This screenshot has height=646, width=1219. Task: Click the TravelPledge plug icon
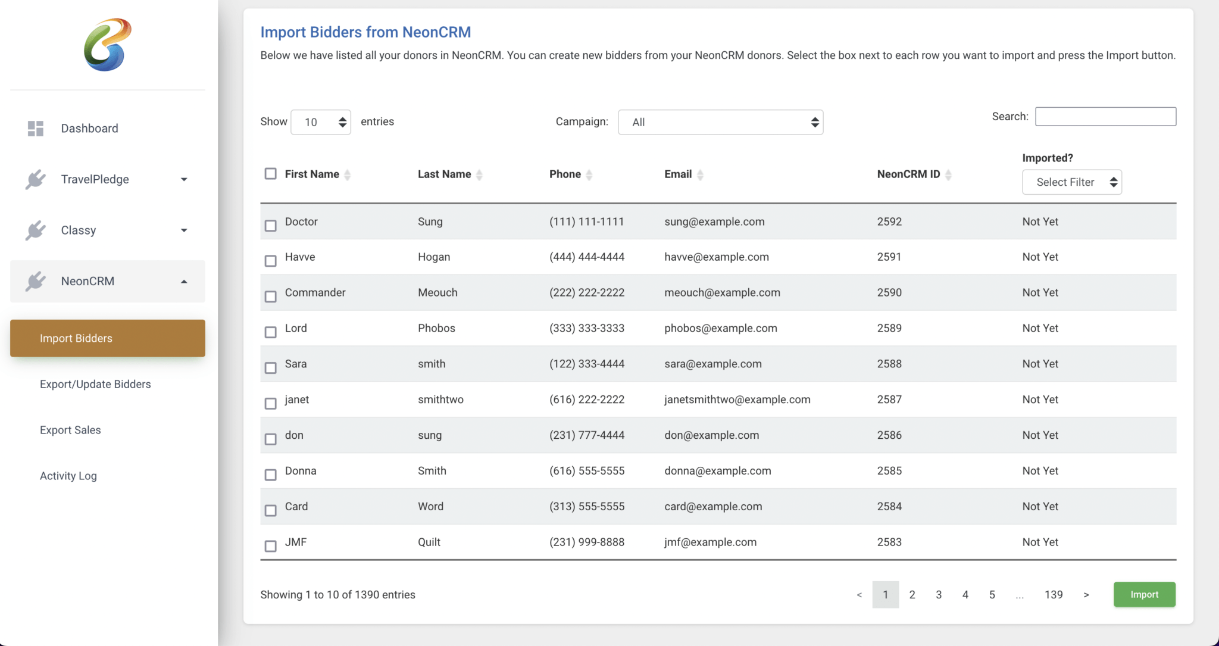36,179
